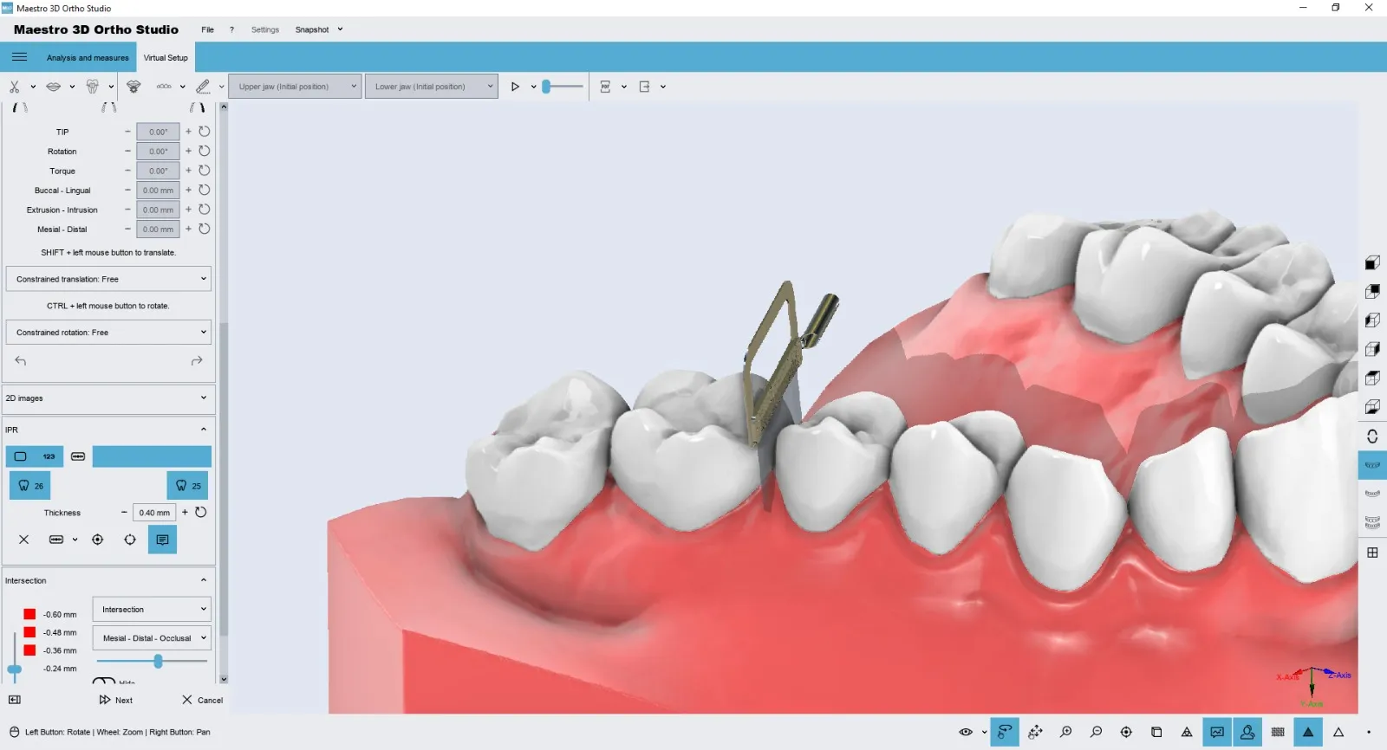
Task: Click the Torque value input field
Action: pos(158,171)
